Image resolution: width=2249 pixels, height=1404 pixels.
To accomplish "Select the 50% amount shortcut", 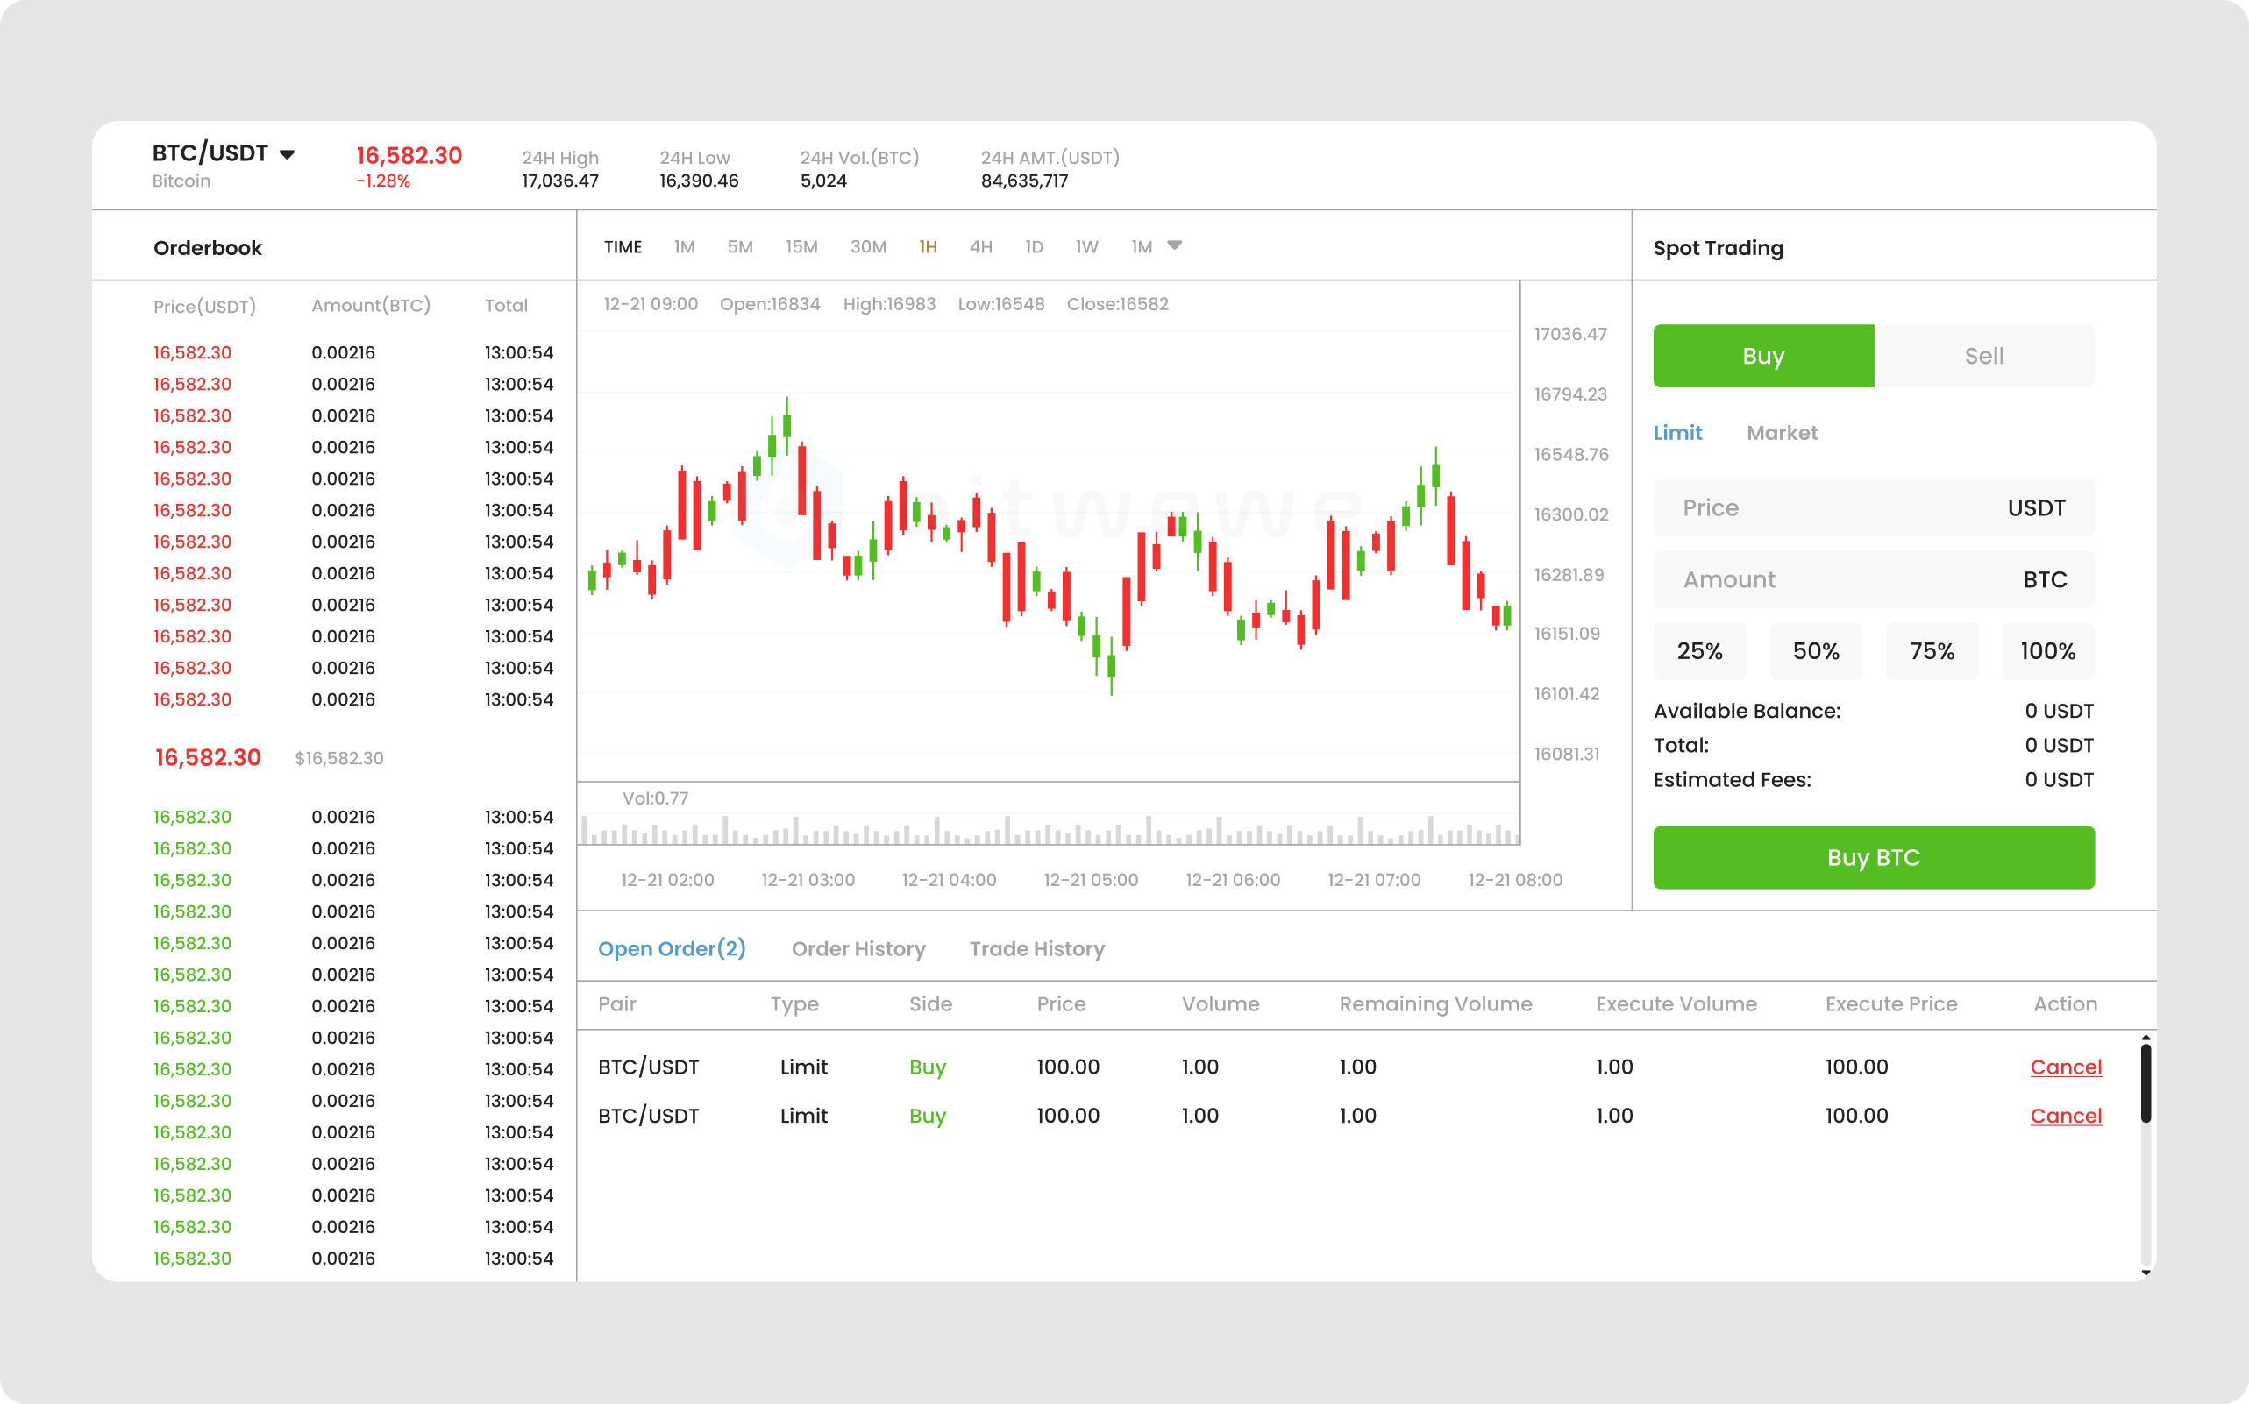I will coord(1815,651).
